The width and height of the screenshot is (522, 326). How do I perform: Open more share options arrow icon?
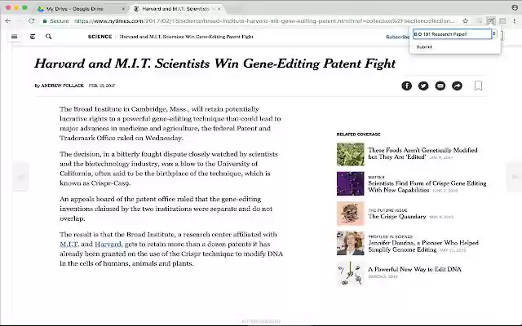coord(457,86)
